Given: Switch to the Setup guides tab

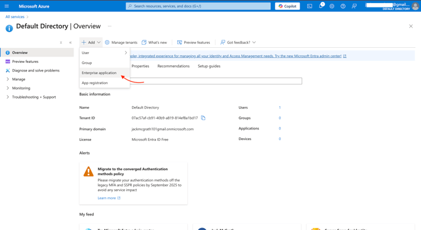Looking at the screenshot, I should (209, 66).
